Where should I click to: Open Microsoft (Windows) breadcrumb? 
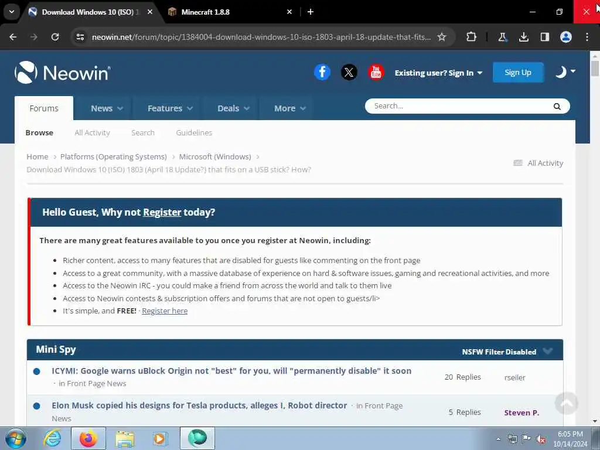coord(215,156)
